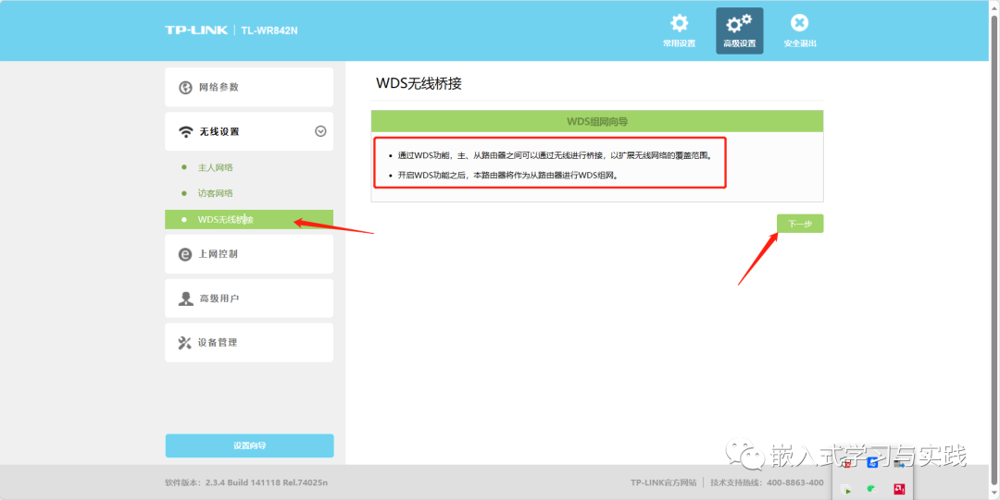Image resolution: width=1000 pixels, height=500 pixels.
Task: Open the 高级用户 section
Action: (x=249, y=299)
